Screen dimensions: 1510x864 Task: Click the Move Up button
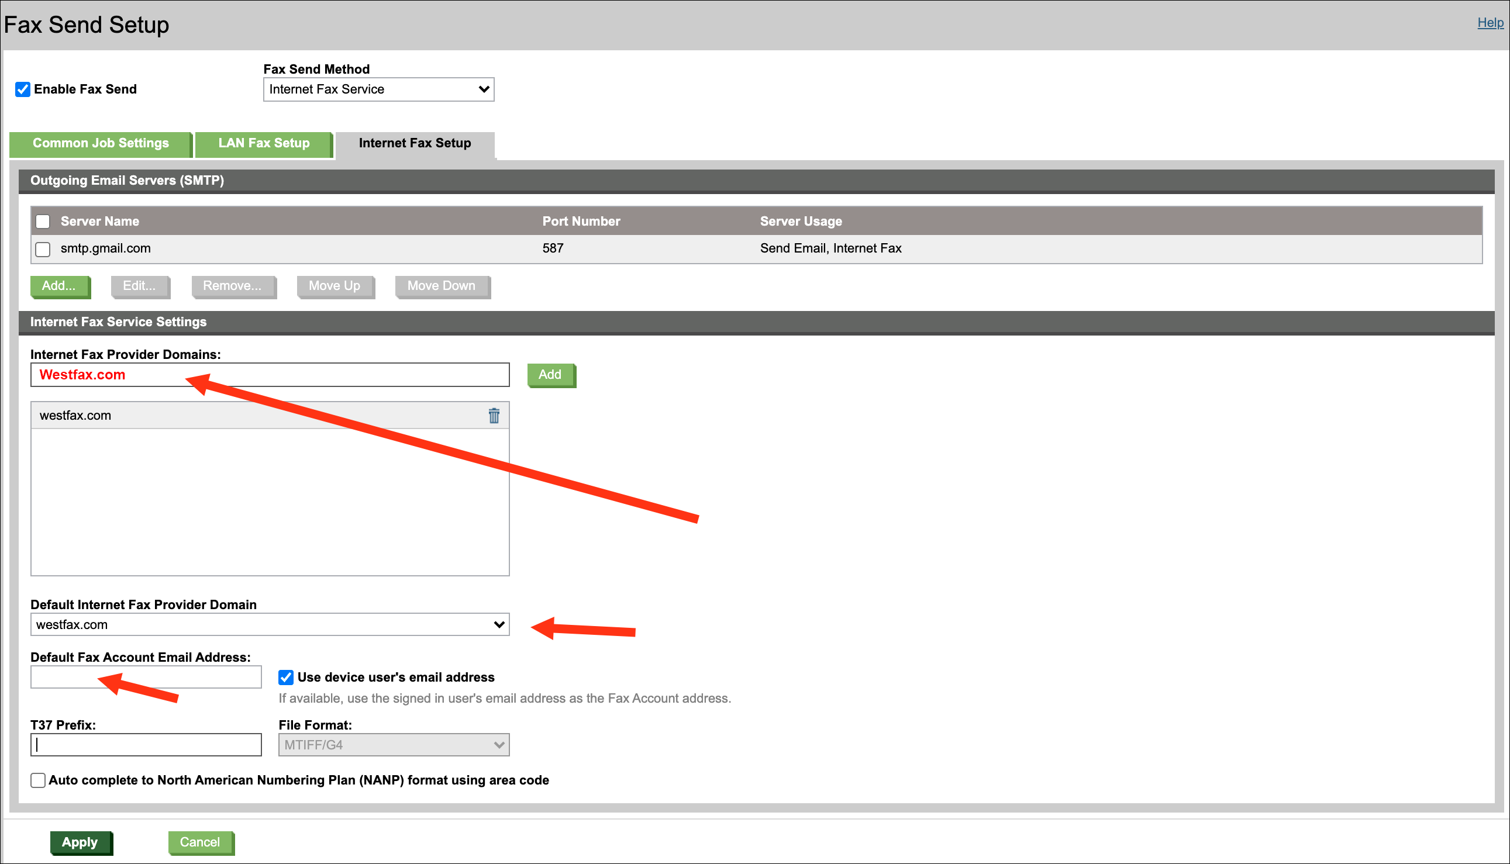click(x=335, y=286)
